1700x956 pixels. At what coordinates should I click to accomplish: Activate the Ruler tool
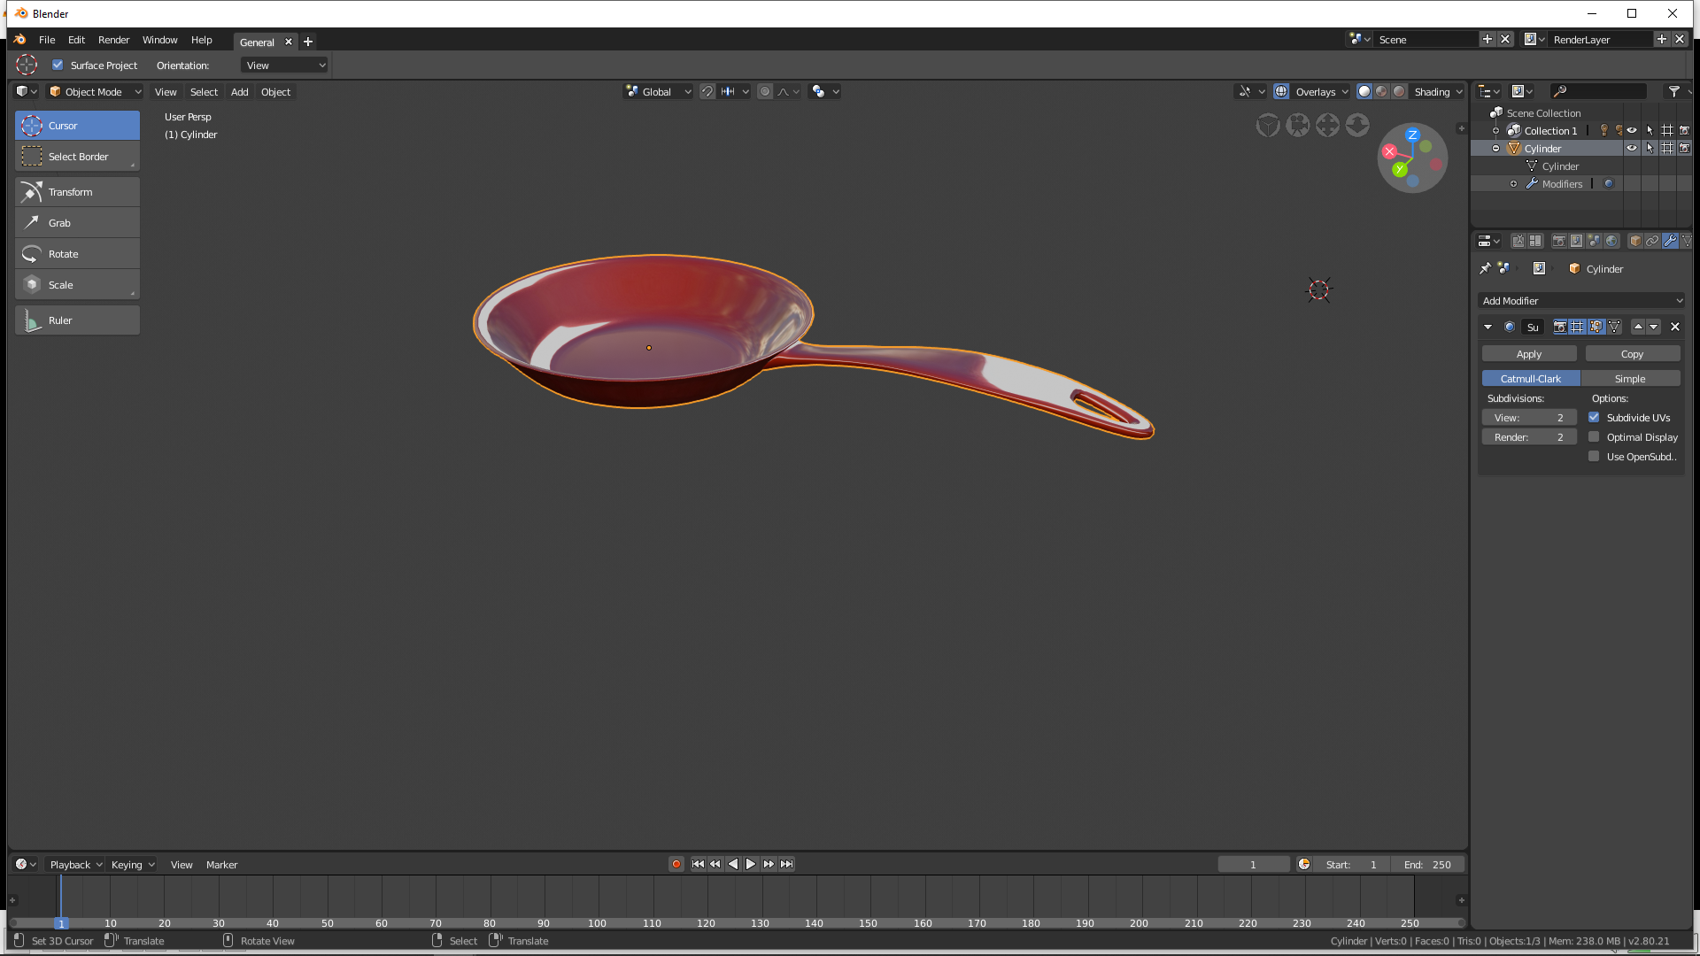[77, 320]
